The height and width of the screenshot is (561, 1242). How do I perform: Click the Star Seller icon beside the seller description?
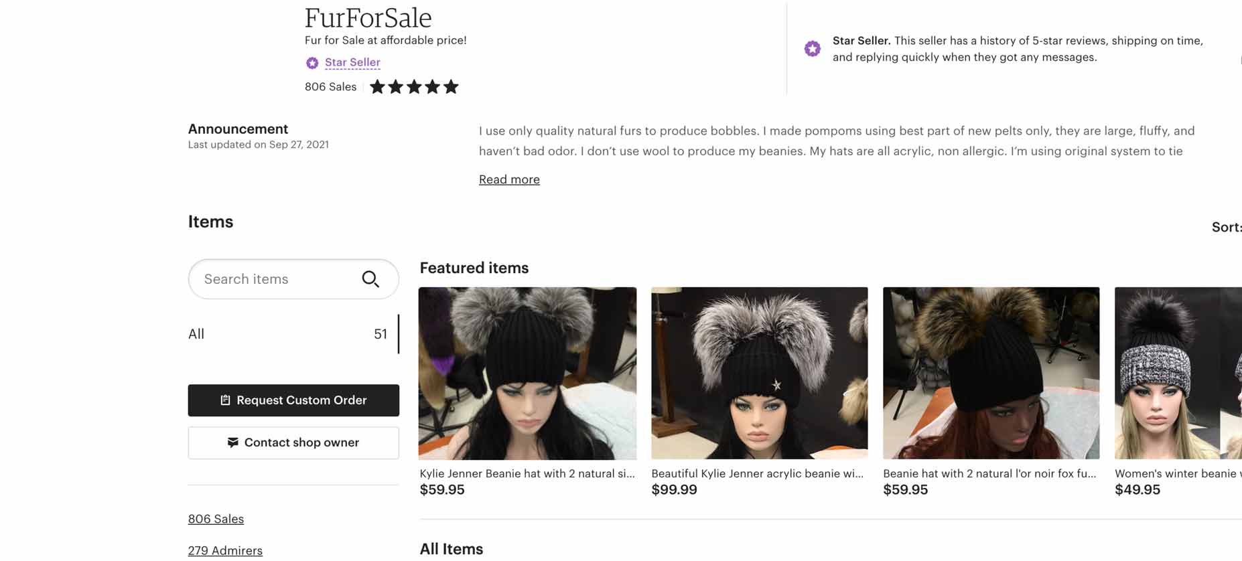coord(813,48)
